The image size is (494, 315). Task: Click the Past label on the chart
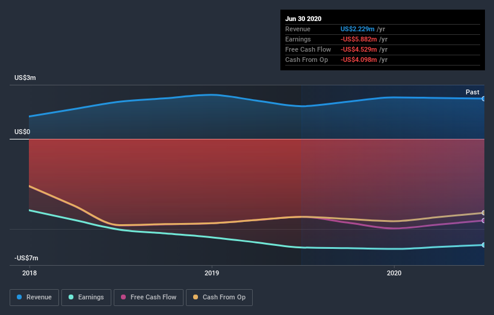(x=472, y=92)
